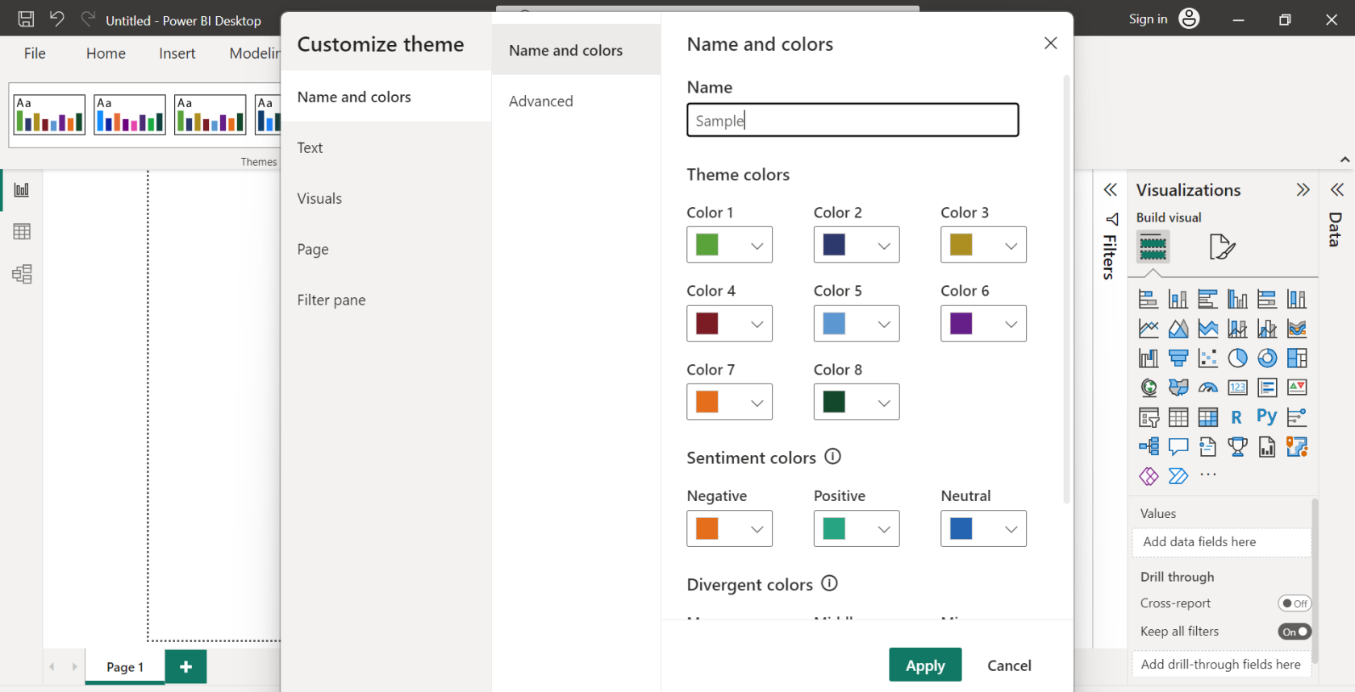Viewport: 1355px width, 692px height.
Task: Toggle the Keep all filters switch
Action: [1295, 632]
